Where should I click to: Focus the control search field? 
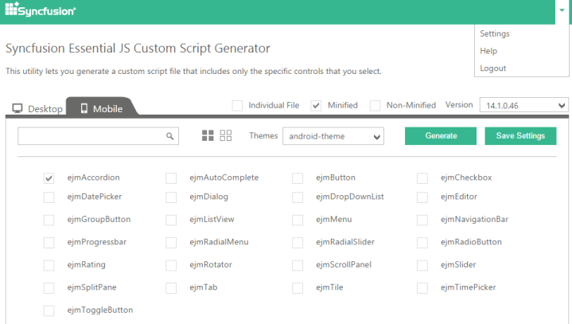click(98, 136)
